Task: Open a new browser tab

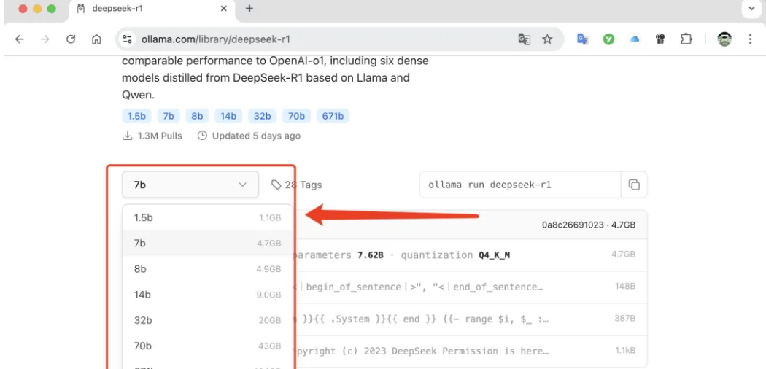Action: tap(249, 9)
